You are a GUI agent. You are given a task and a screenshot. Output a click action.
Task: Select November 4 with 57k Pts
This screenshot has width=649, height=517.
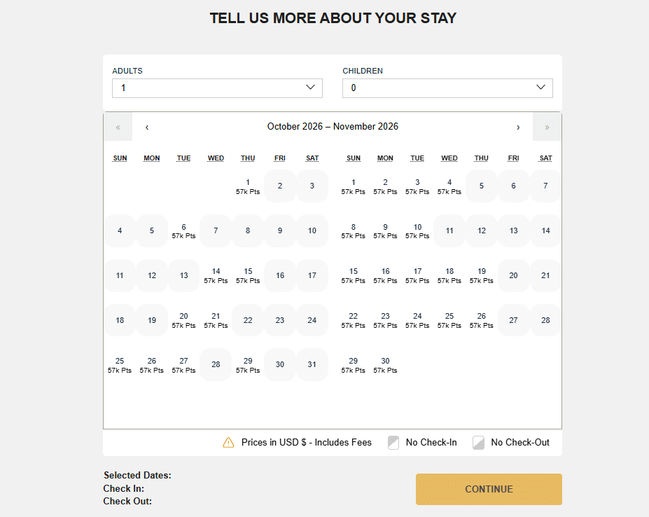click(449, 186)
